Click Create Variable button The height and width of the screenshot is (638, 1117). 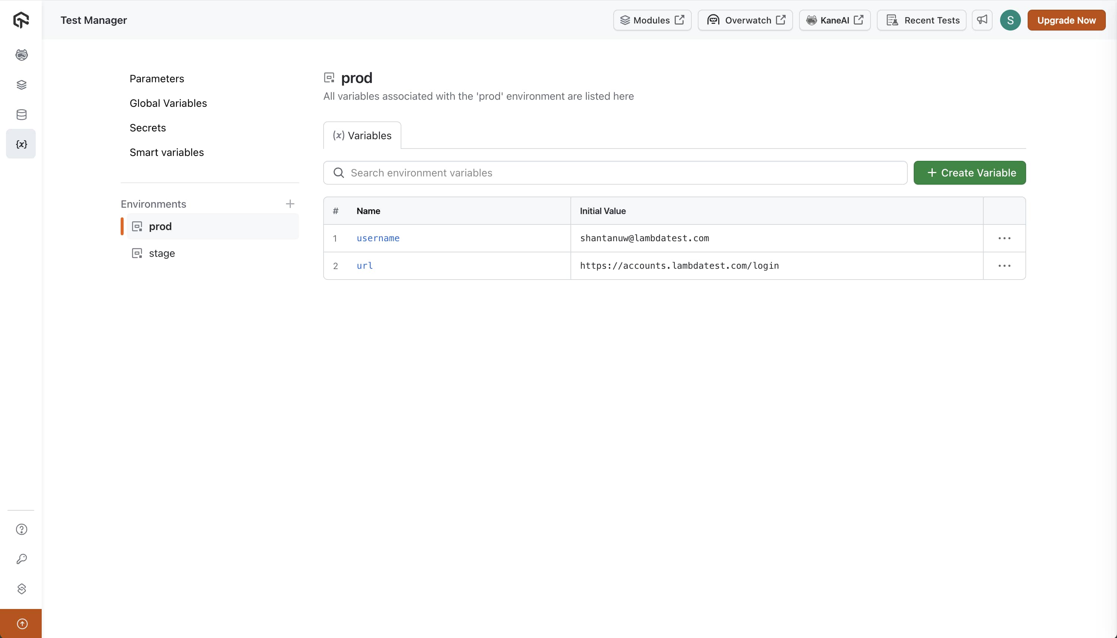point(969,173)
